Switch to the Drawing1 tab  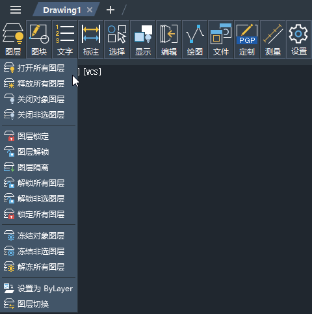[x=62, y=10]
